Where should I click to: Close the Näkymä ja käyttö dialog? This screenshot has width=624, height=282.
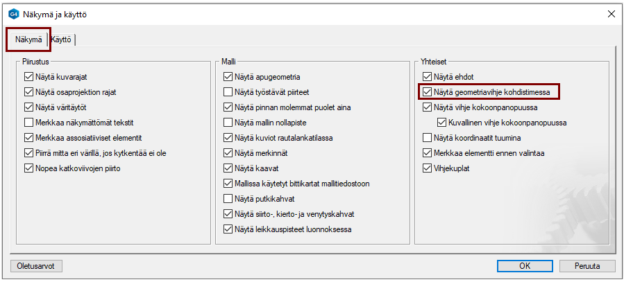pyautogui.click(x=611, y=14)
